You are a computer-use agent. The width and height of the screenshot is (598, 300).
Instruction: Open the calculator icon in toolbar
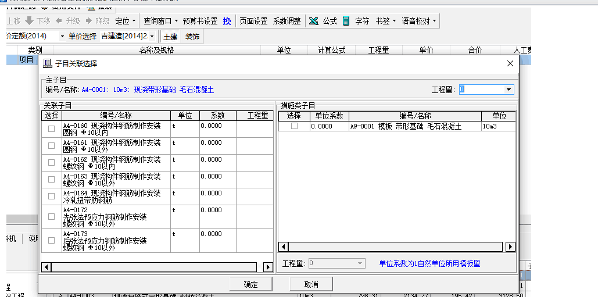point(346,21)
